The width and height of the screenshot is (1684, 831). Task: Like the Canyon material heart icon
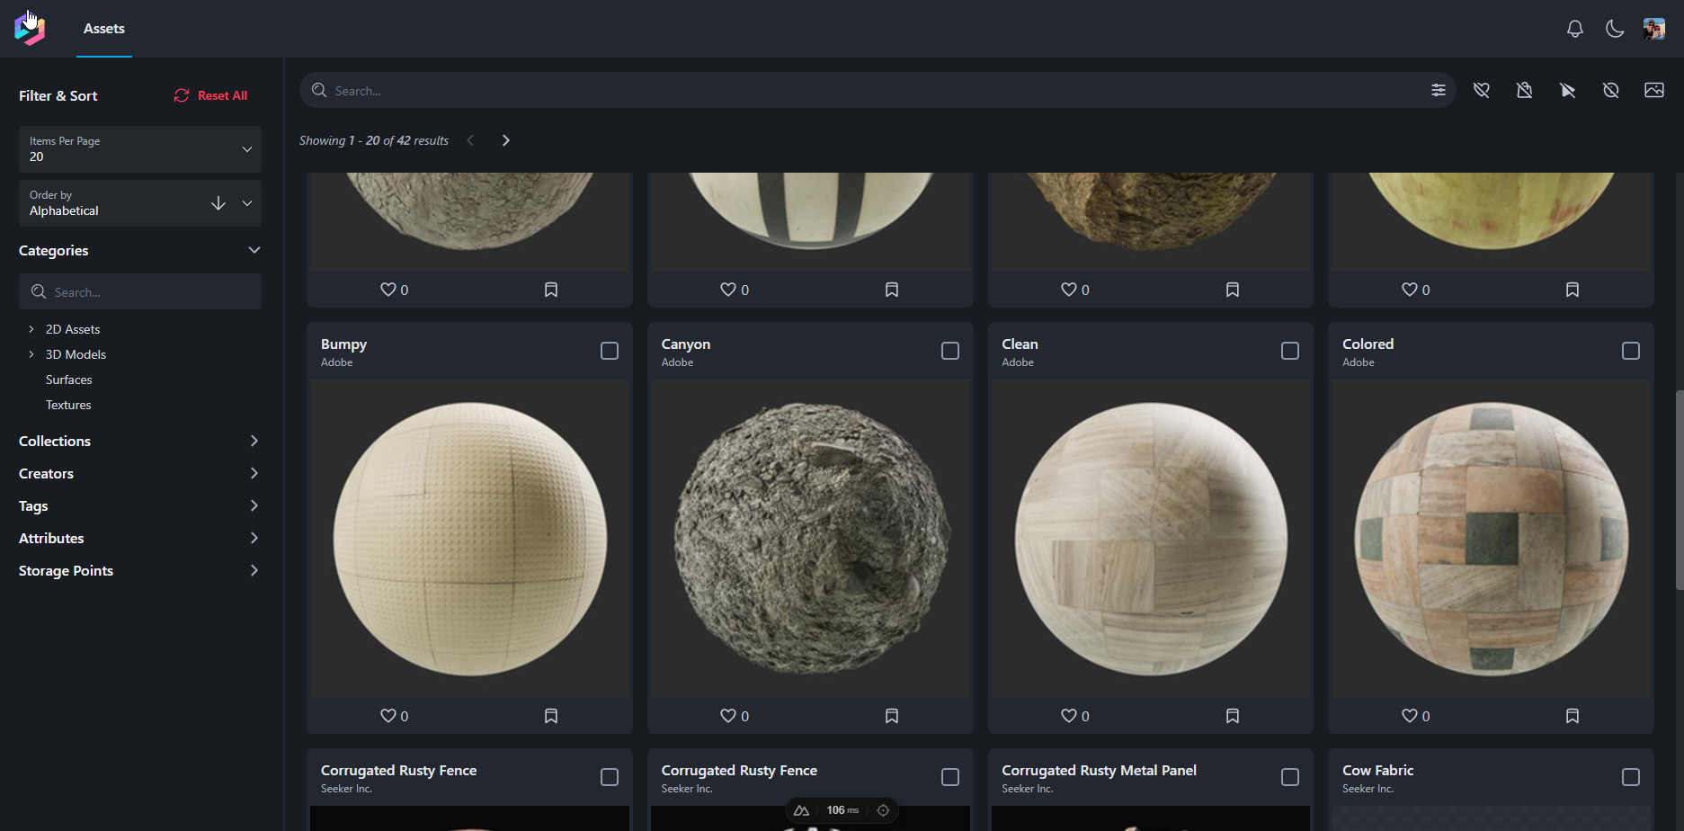(x=728, y=716)
